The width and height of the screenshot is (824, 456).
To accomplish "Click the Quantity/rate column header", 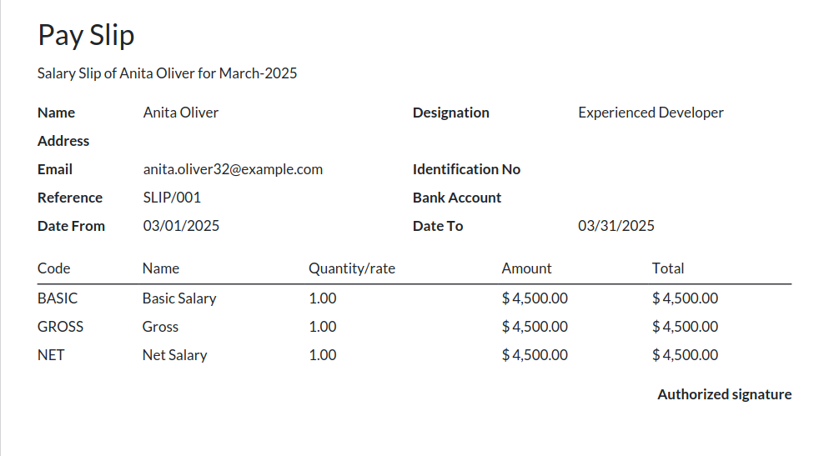I will click(352, 268).
